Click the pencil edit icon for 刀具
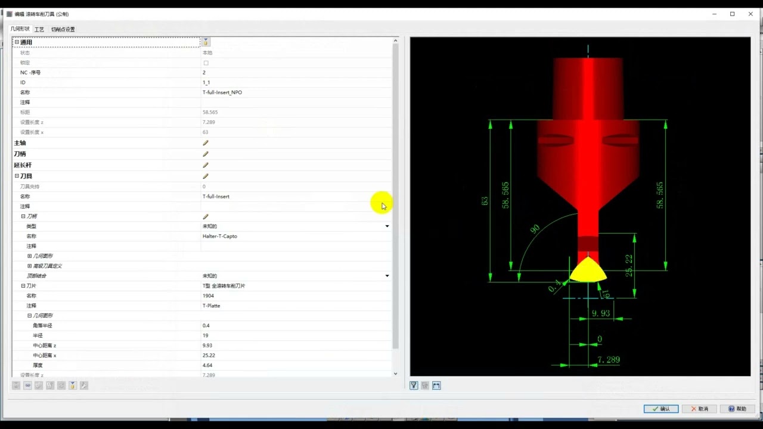 [x=206, y=176]
